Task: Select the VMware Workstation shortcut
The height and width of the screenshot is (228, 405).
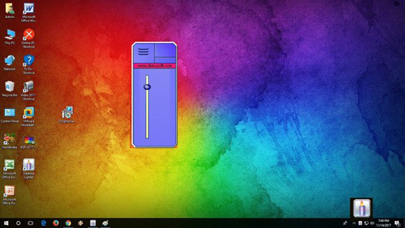Action: [29, 117]
